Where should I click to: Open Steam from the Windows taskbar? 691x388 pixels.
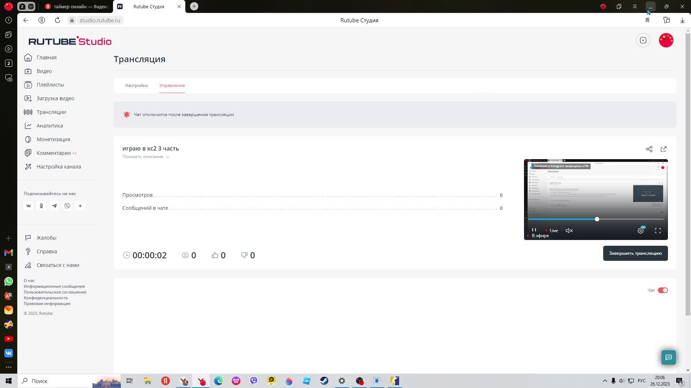pos(324,381)
